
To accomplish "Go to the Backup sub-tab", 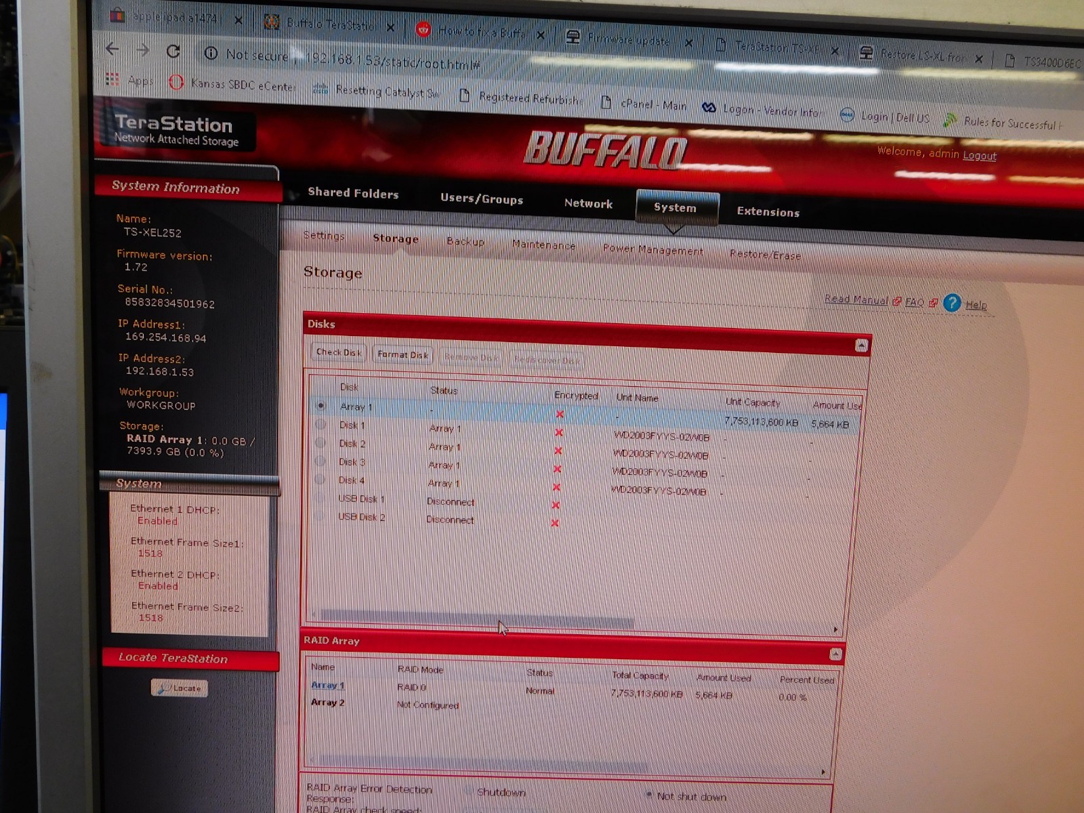I will [x=465, y=241].
